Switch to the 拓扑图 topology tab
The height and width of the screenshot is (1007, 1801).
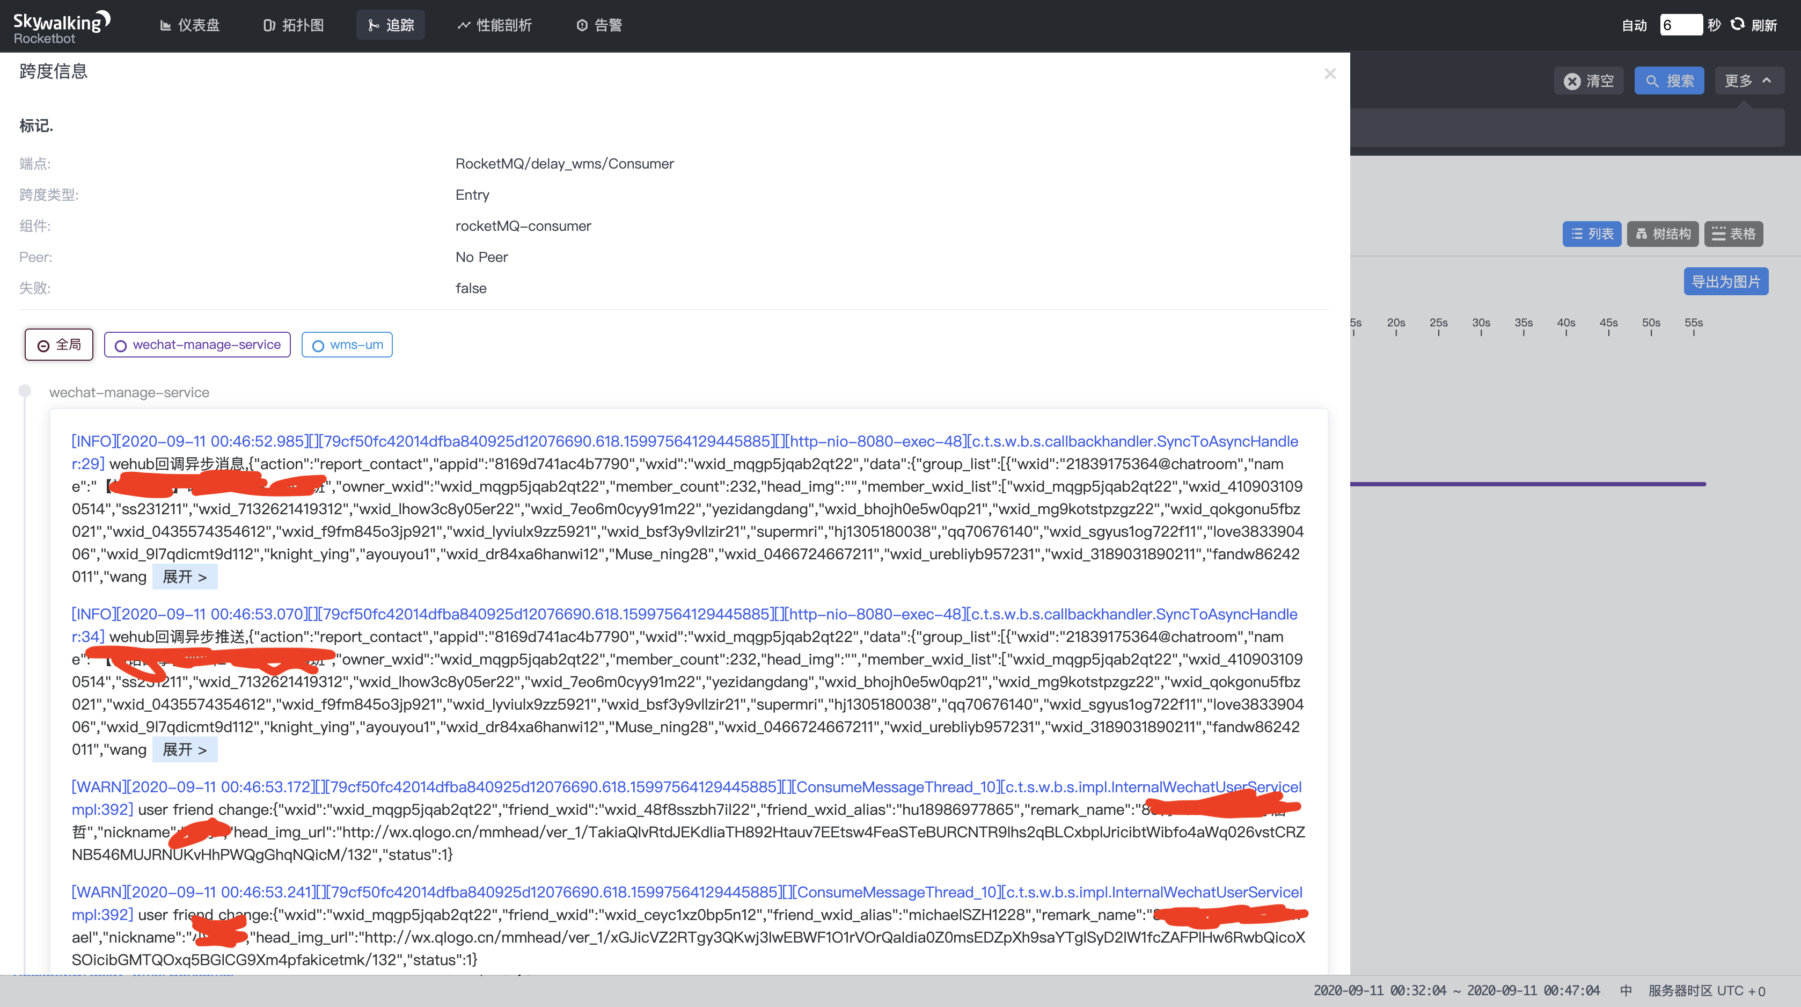click(x=294, y=25)
